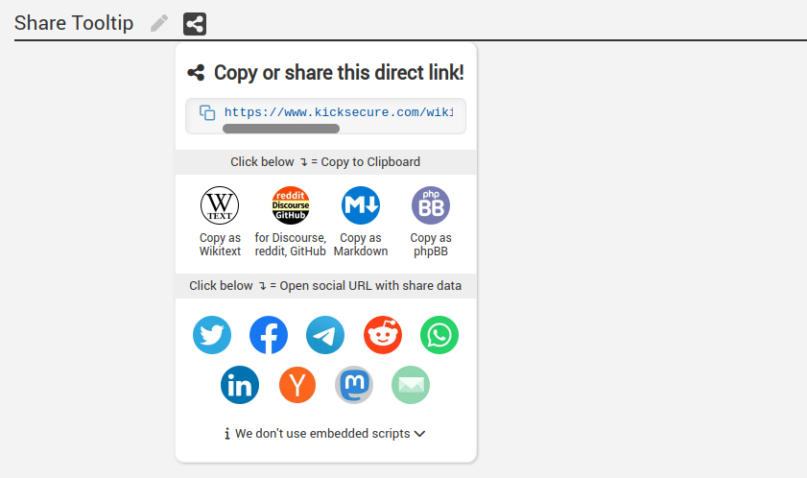The image size is (807, 478).
Task: Copy link as phpBB
Action: click(431, 205)
